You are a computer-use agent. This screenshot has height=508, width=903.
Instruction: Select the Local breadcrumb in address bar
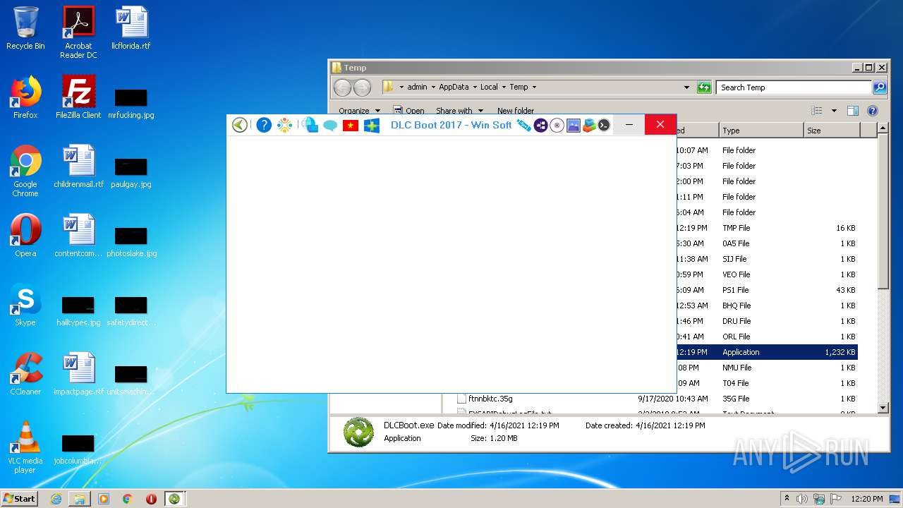click(x=489, y=87)
